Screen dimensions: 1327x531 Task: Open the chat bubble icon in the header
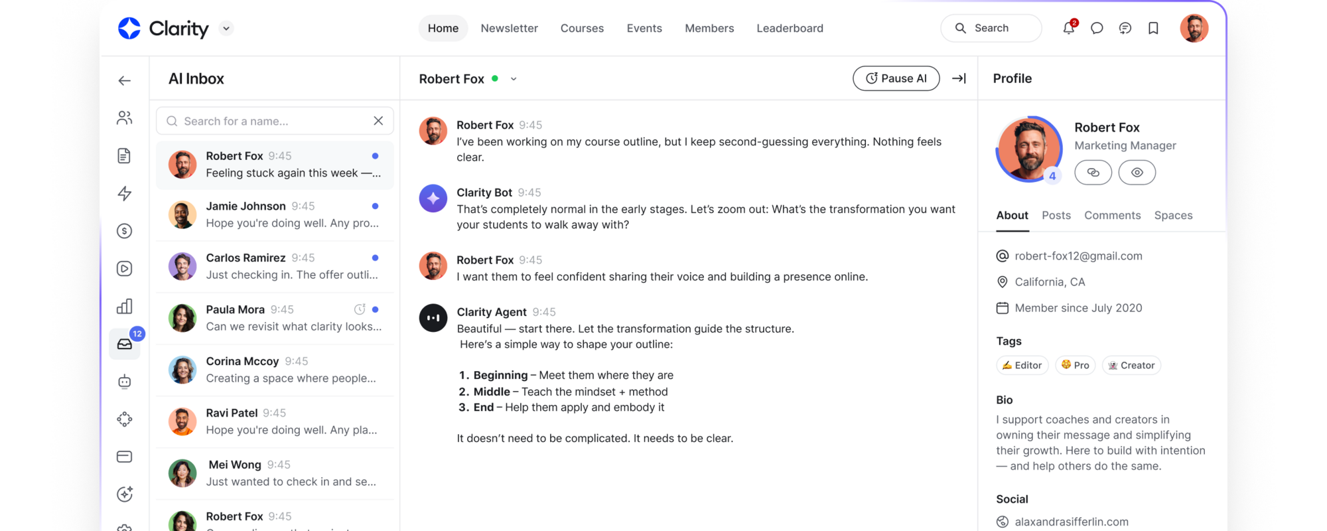coord(1097,28)
